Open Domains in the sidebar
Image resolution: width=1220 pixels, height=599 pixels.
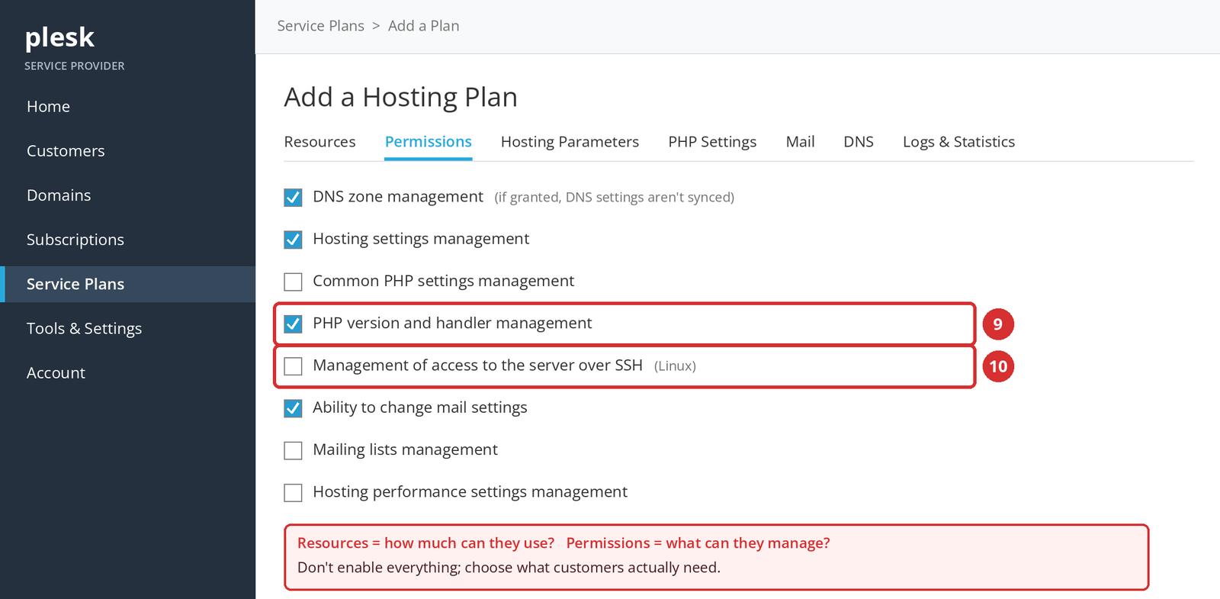(x=127, y=195)
